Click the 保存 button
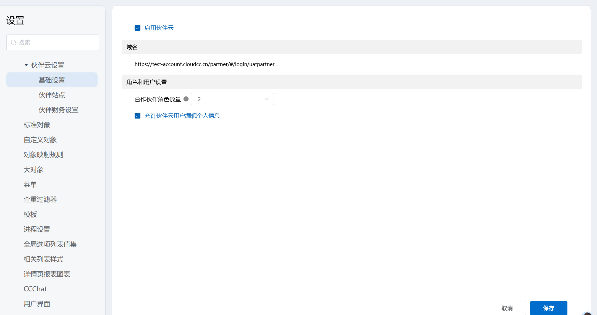The width and height of the screenshot is (597, 315). click(548, 308)
